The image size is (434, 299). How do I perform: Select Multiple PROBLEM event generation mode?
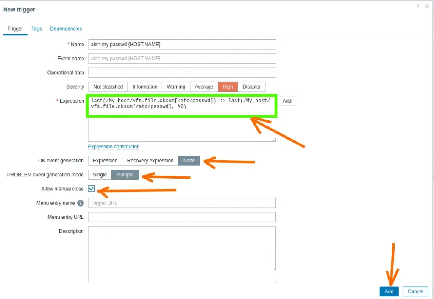click(125, 175)
